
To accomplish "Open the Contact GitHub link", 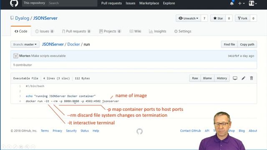I will point(190,131).
